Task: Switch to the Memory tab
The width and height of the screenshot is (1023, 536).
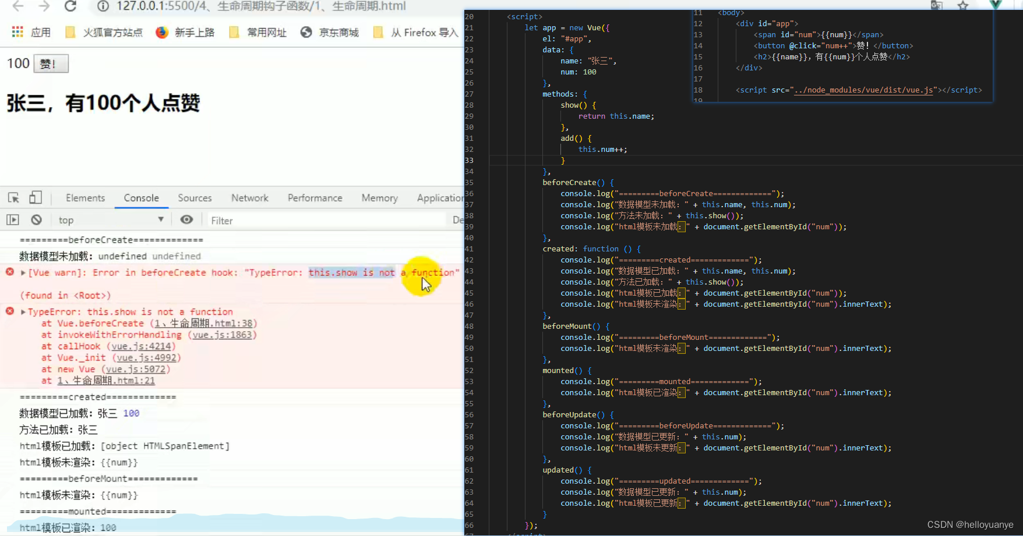Action: [380, 198]
